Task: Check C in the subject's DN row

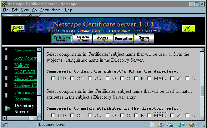Action: (x=122, y=78)
